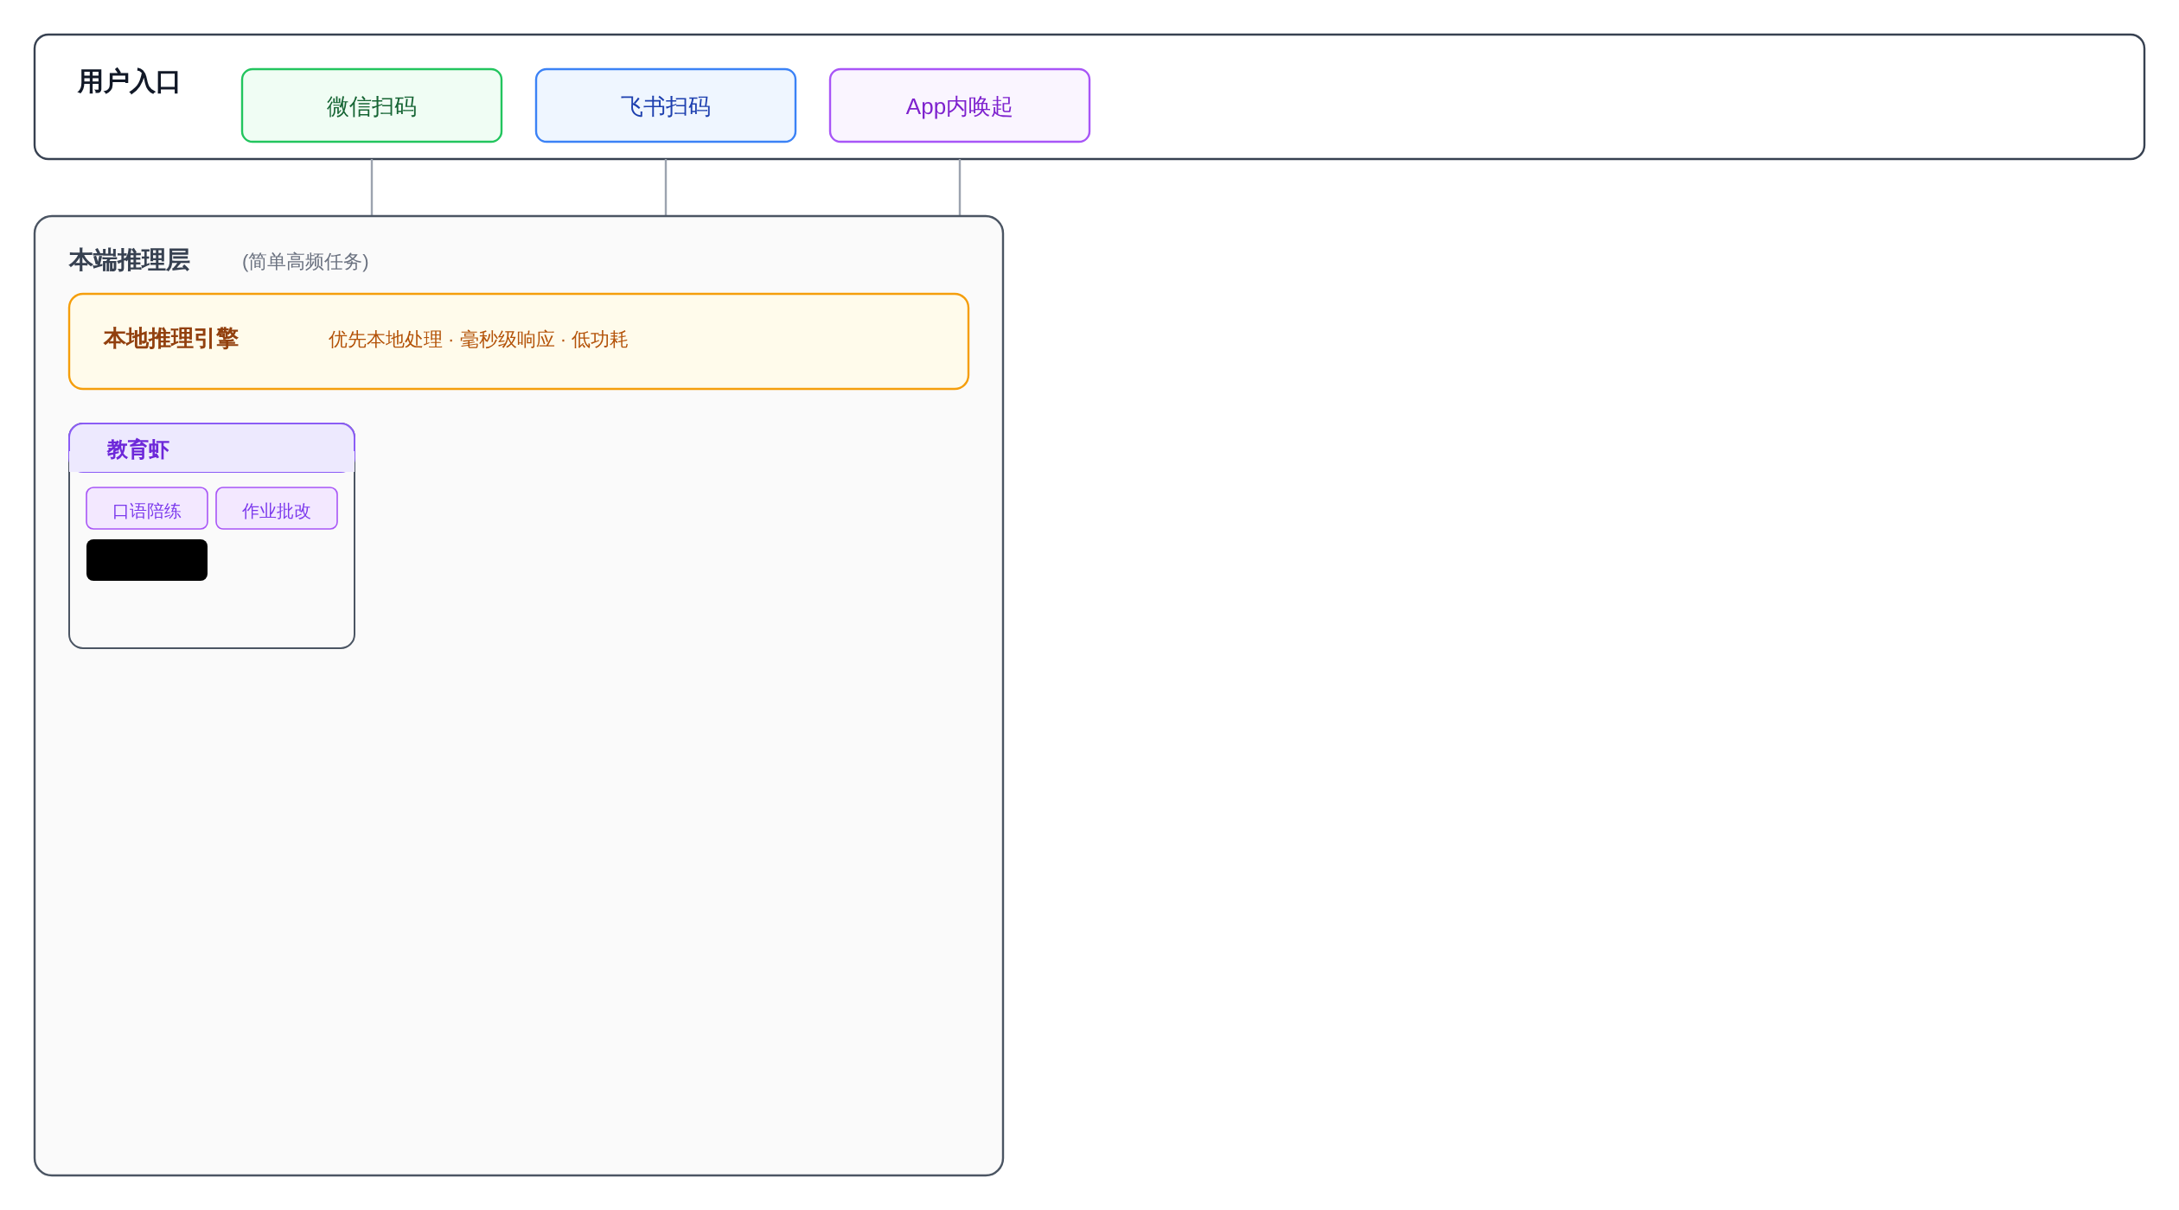Select the (简单高频任务) subtitle

tap(305, 262)
